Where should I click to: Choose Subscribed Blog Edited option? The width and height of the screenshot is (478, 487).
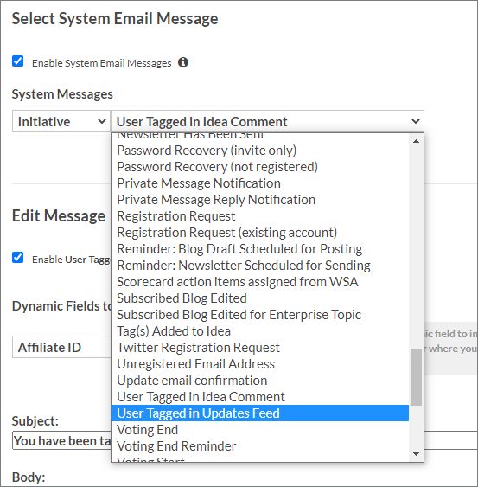(x=260, y=298)
